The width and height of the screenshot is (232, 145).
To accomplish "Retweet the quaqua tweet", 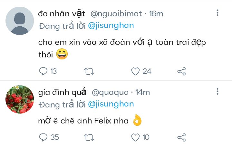I will click(x=89, y=137).
